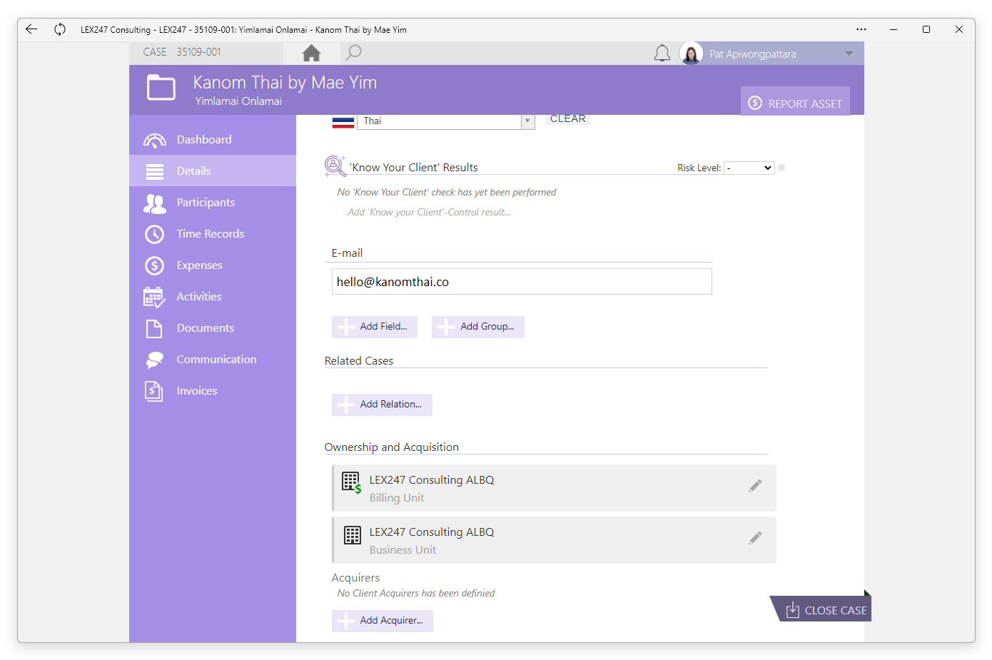This screenshot has width=992, height=660.
Task: Open the Thai language dropdown arrow
Action: point(527,121)
